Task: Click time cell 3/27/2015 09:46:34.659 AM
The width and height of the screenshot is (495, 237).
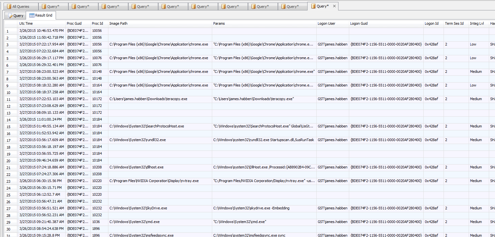Action: click(42, 160)
